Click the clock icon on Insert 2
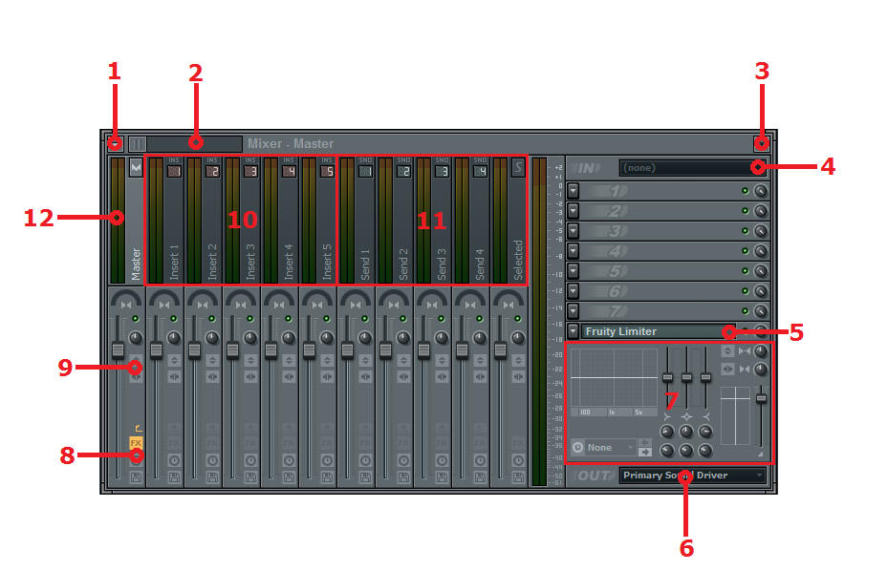 coord(212,460)
